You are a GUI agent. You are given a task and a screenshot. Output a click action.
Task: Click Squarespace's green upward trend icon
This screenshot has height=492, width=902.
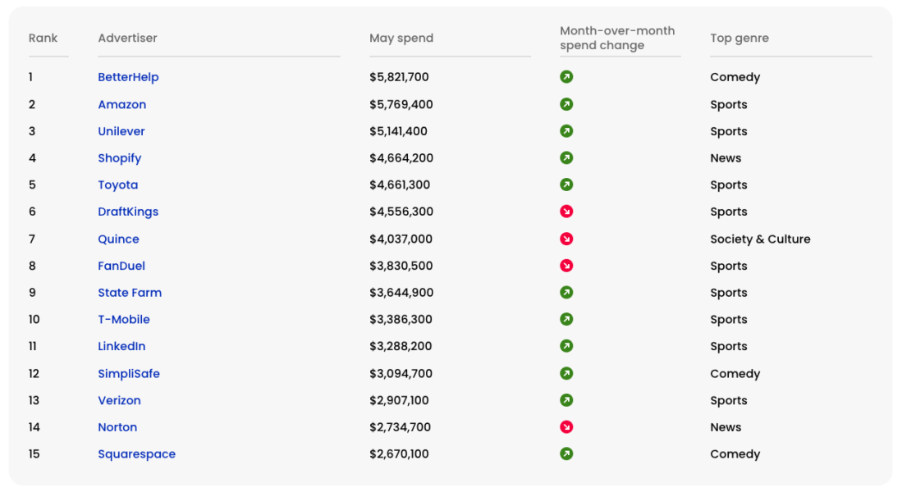[x=566, y=453]
